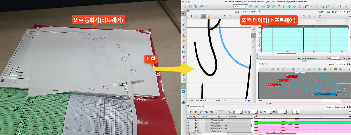Open the Tool Properties tab
The image size is (351, 135).
coord(324,12)
